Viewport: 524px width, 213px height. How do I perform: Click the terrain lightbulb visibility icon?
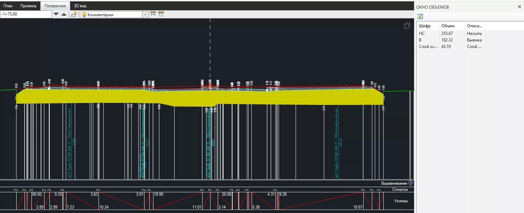(74, 14)
